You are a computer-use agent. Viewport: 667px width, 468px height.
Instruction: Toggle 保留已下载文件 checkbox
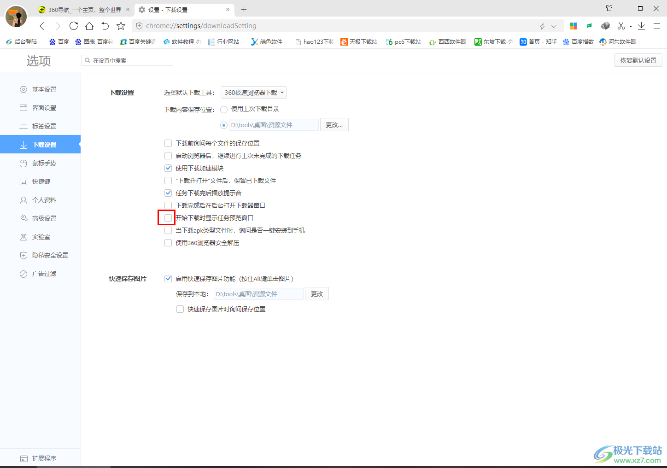coord(168,181)
